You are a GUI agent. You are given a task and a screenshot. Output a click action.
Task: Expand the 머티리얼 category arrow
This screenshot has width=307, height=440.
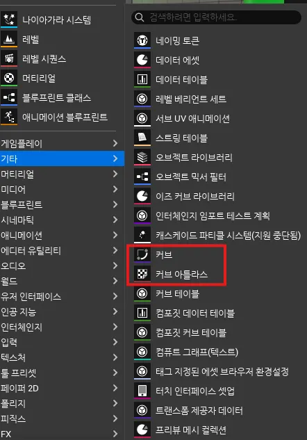coord(115,174)
